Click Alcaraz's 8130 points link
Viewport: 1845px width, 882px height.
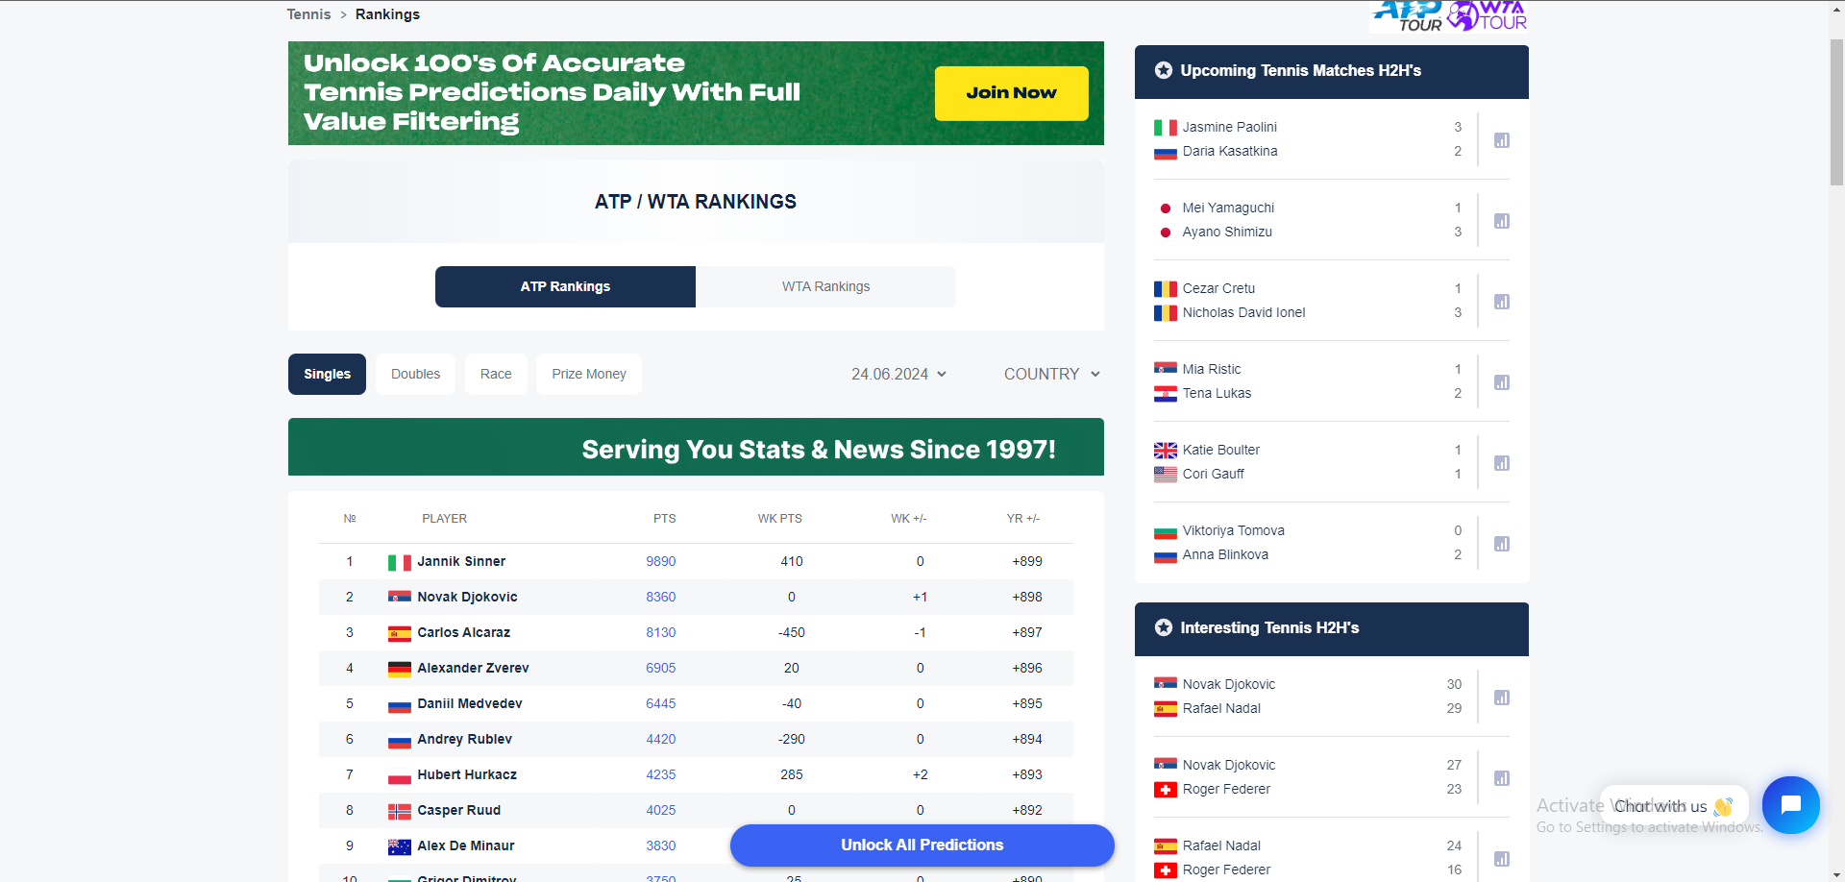point(661,632)
